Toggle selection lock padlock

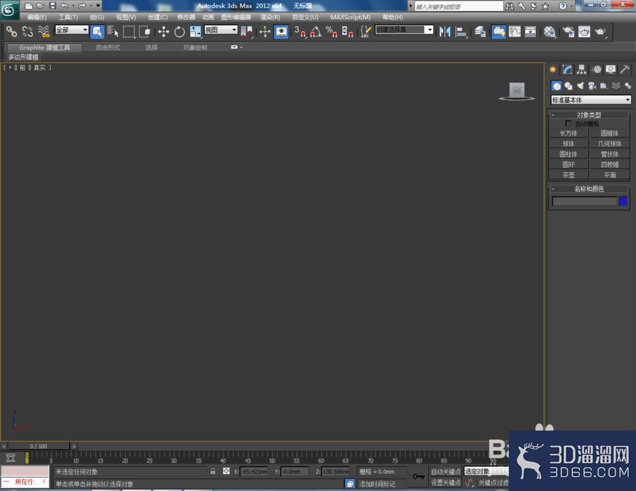pyautogui.click(x=213, y=471)
